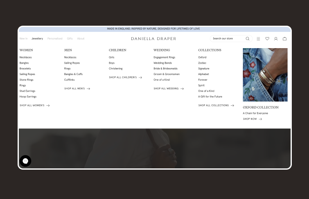Go to women's Necklaces
Image resolution: width=309 pixels, height=199 pixels.
tap(26, 57)
